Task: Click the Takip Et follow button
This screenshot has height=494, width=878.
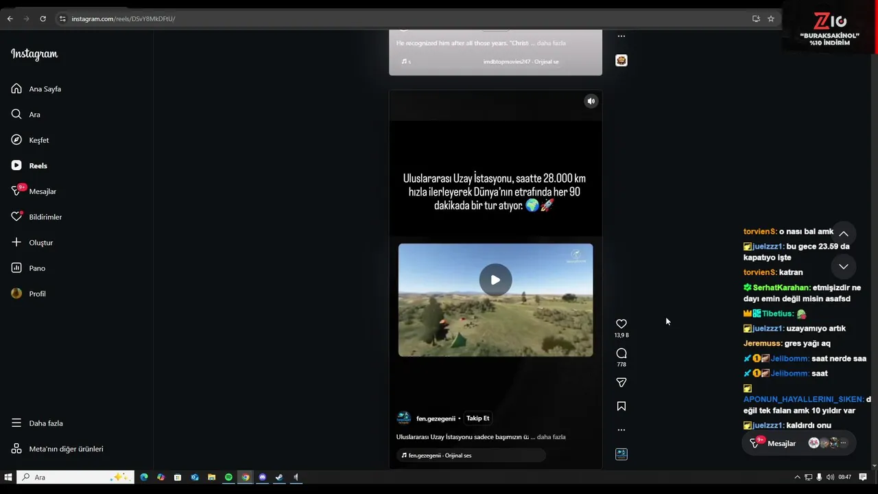Action: point(478,419)
